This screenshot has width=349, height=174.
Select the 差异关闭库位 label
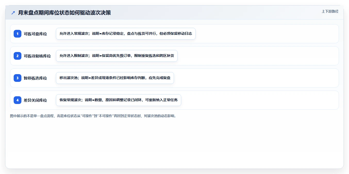tap(35, 100)
